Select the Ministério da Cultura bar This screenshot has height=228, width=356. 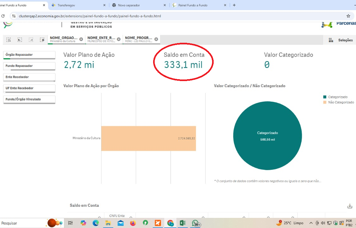148,138
